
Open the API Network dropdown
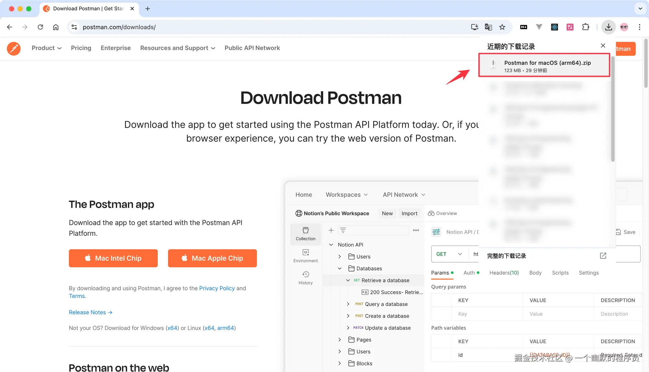(404, 195)
